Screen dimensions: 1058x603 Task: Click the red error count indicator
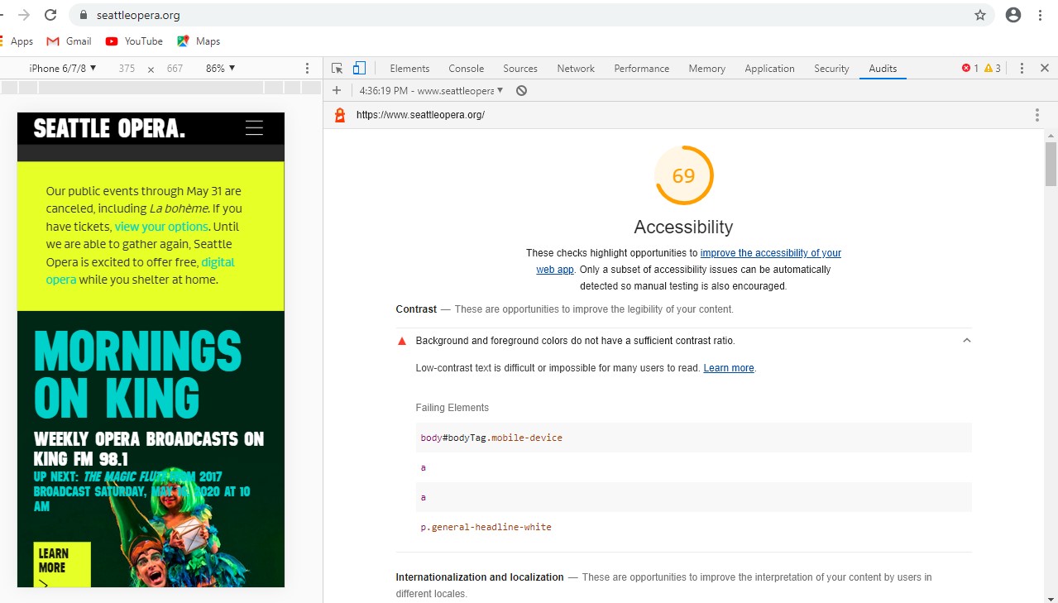click(x=969, y=69)
